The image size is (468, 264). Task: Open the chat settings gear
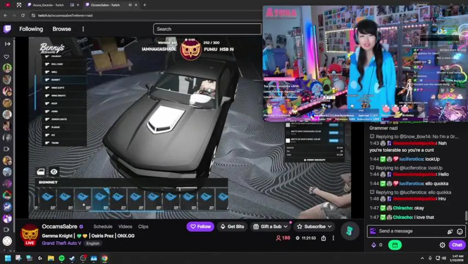[442, 245]
